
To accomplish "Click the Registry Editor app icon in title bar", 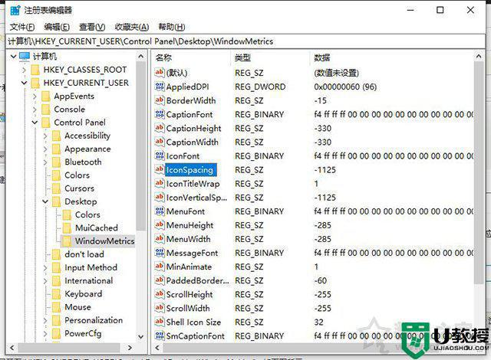I will point(15,10).
